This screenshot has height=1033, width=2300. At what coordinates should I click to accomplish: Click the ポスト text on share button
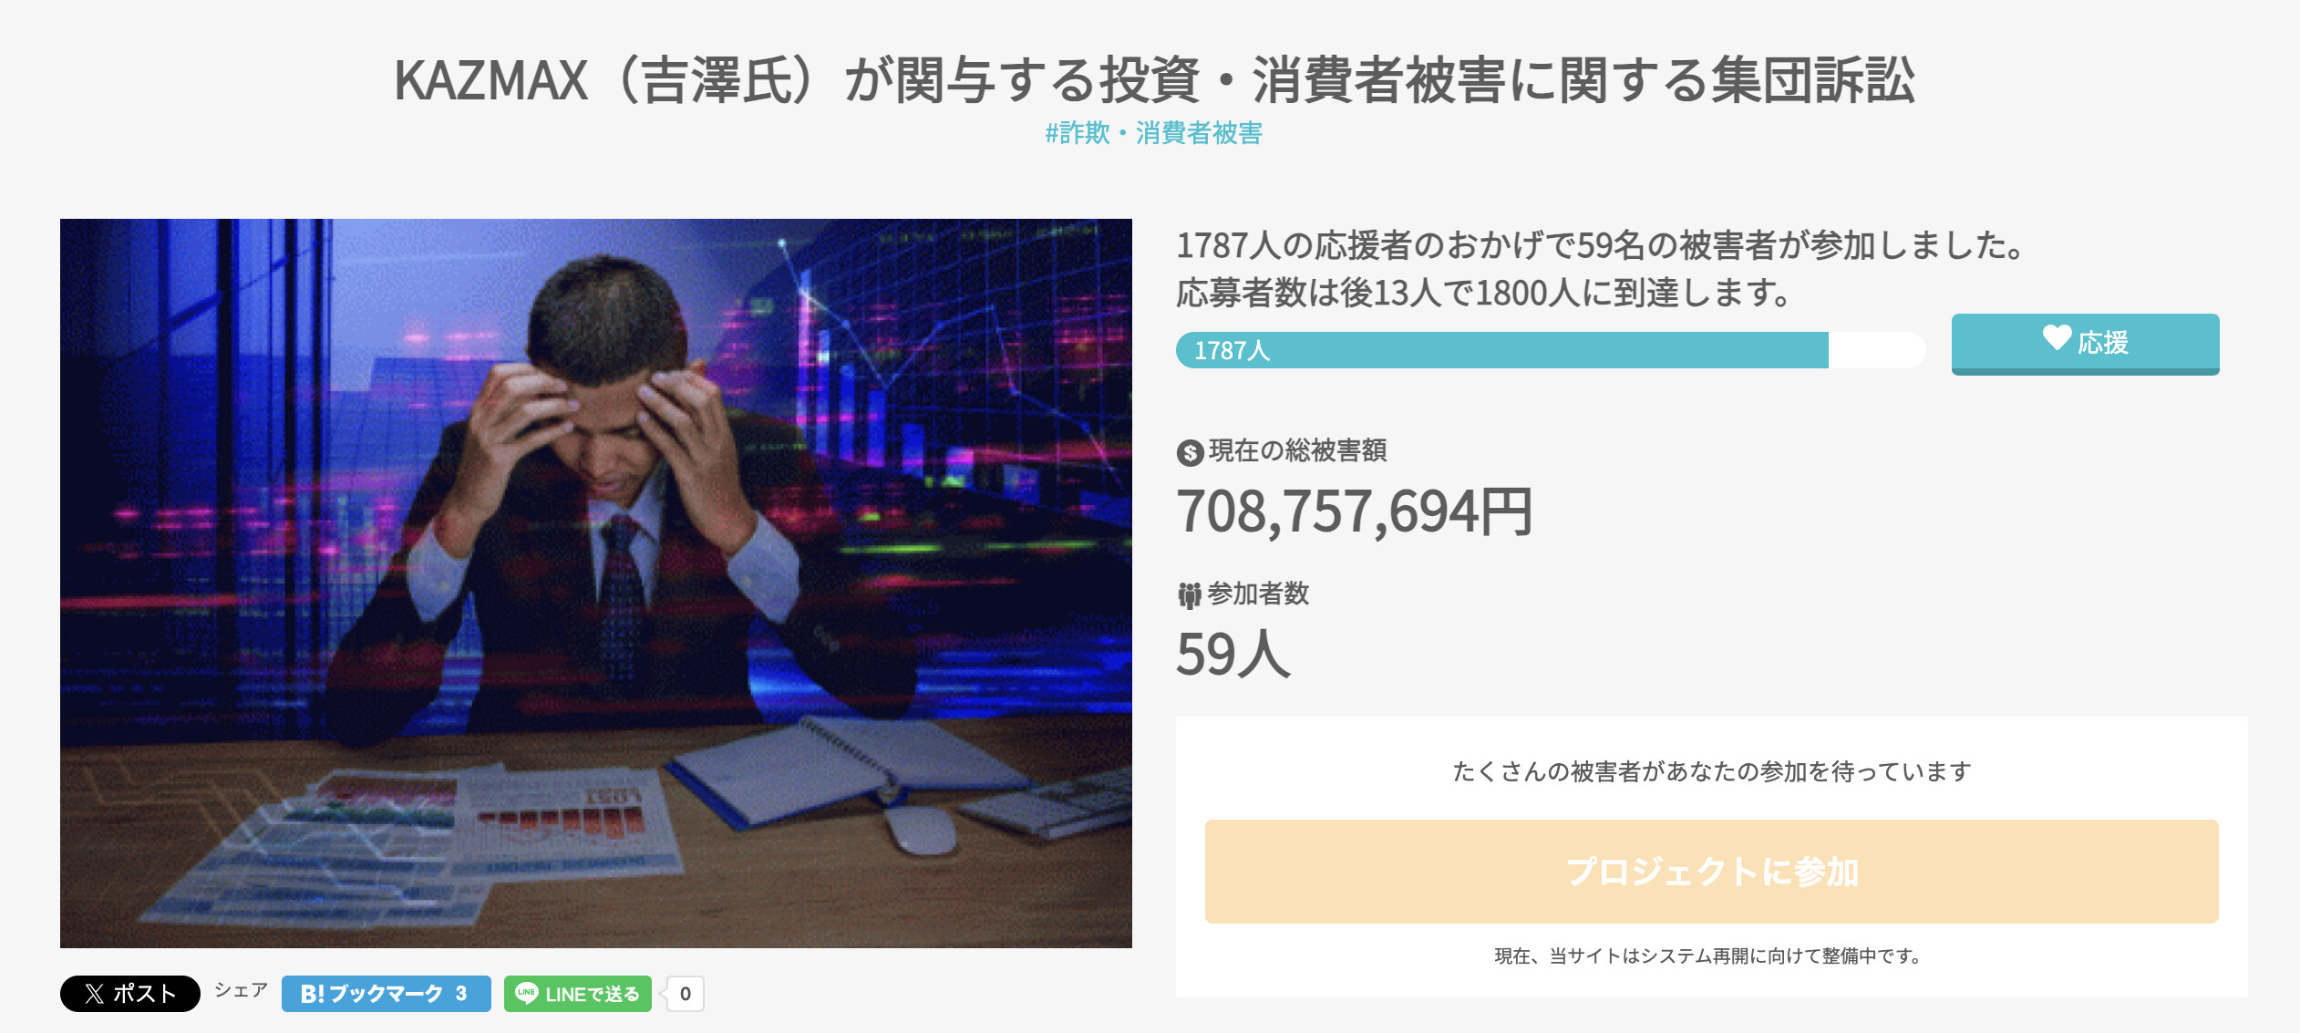pyautogui.click(x=144, y=994)
